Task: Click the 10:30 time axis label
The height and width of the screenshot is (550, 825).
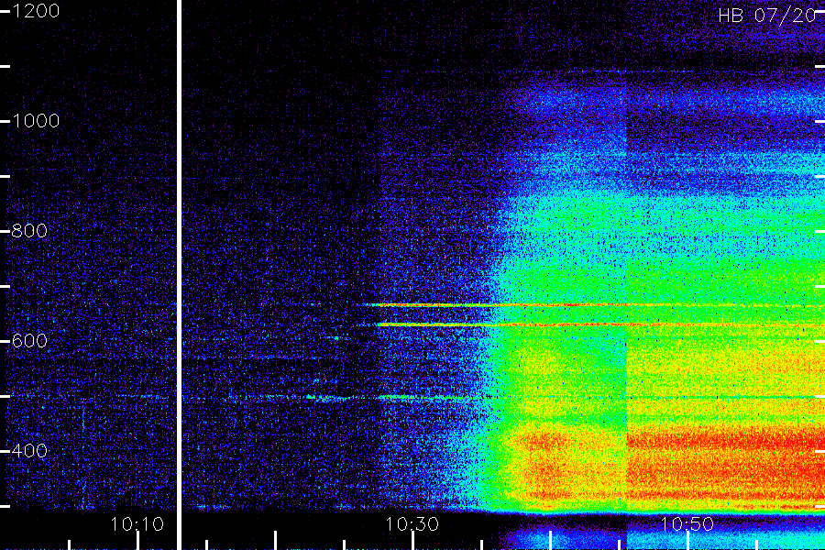Action: click(x=412, y=524)
